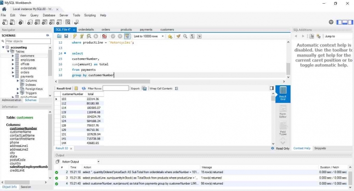Open the Workbench preferences gear icon
This screenshot has height=191, width=354.
coord(331,22)
